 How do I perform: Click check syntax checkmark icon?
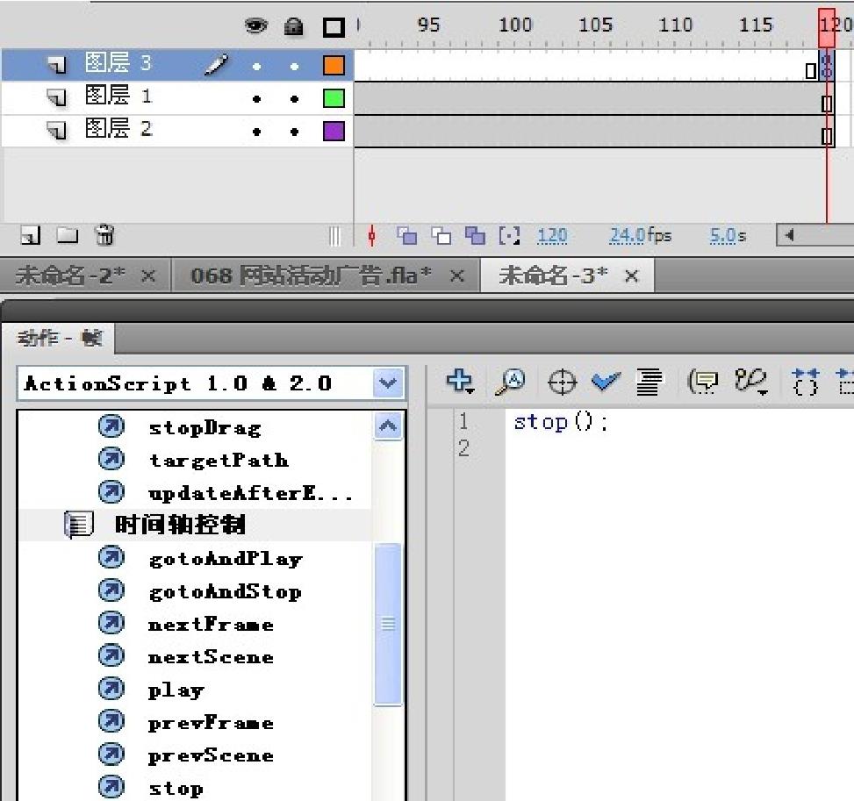606,381
